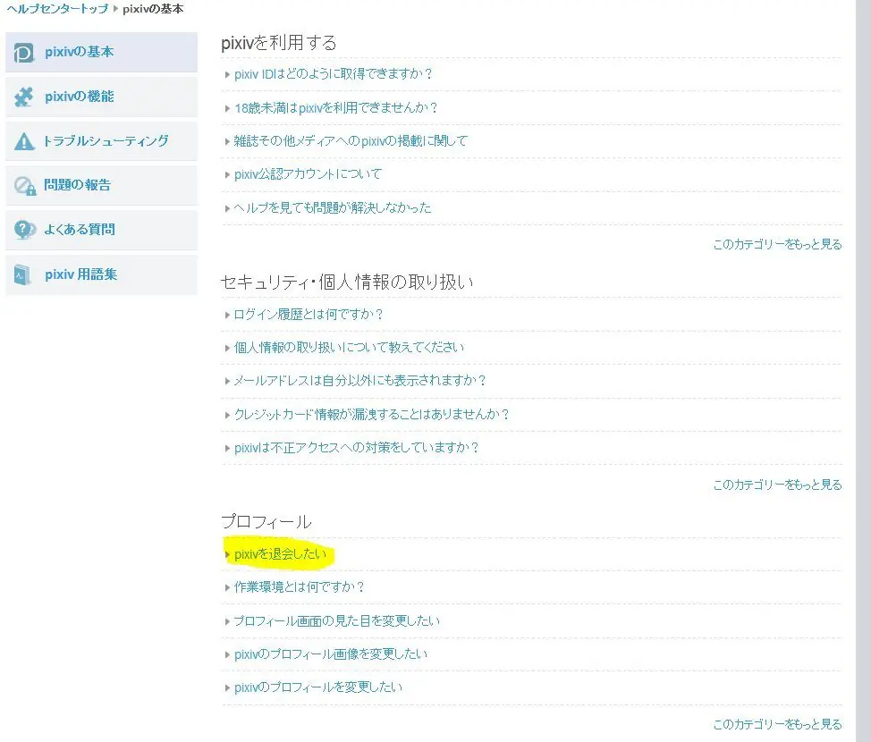This screenshot has height=742, width=871.
Task: Open 'プロフィール画面の見た目を変更したい' link
Action: click(336, 621)
